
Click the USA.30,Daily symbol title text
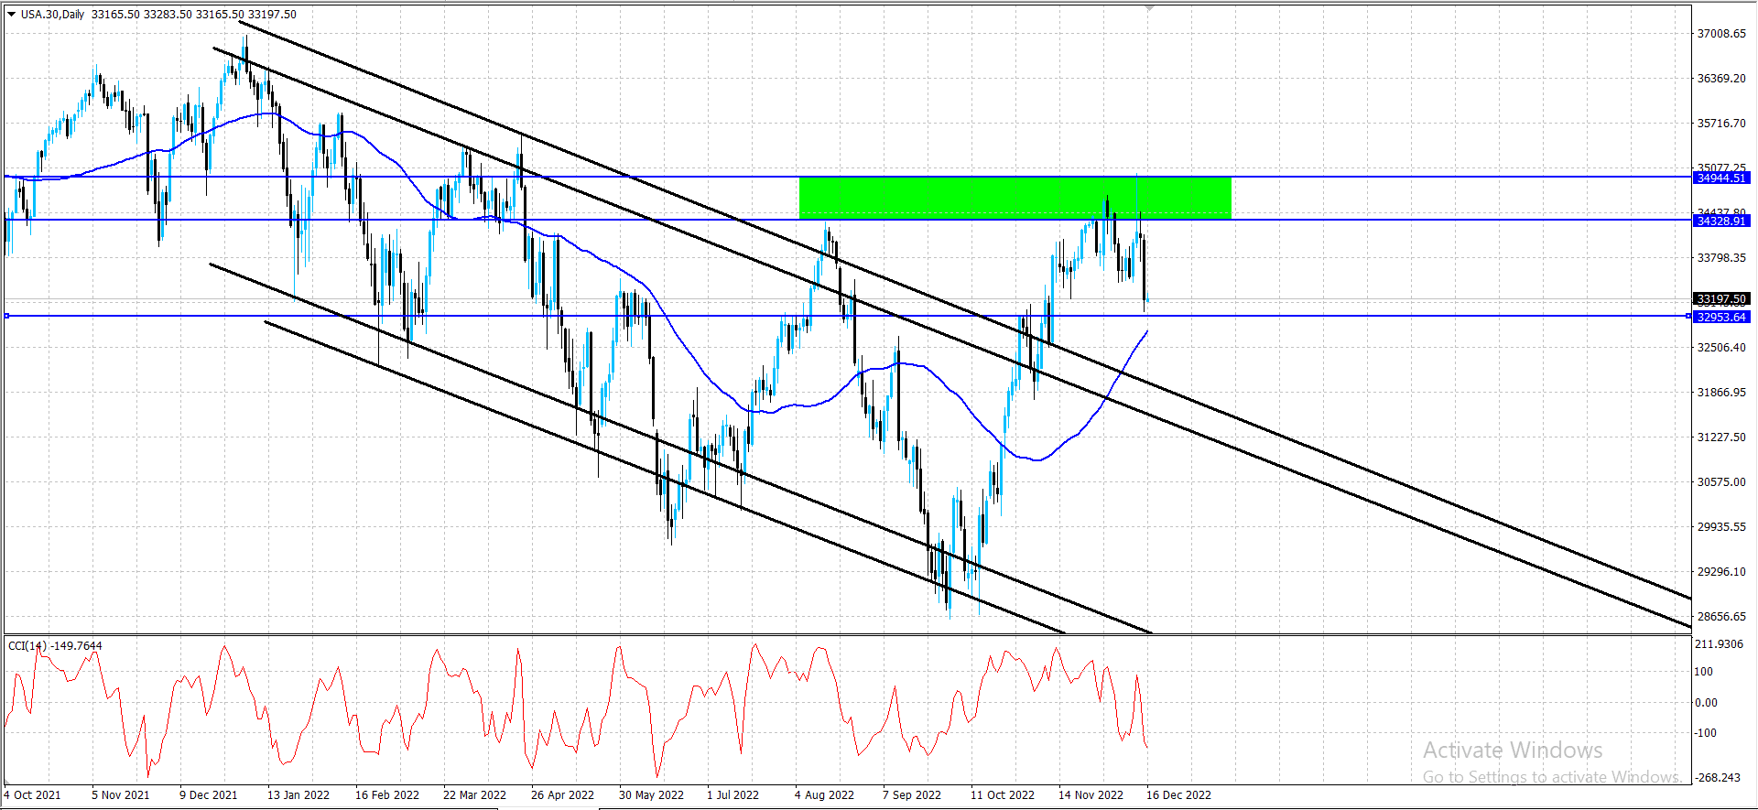click(x=53, y=14)
